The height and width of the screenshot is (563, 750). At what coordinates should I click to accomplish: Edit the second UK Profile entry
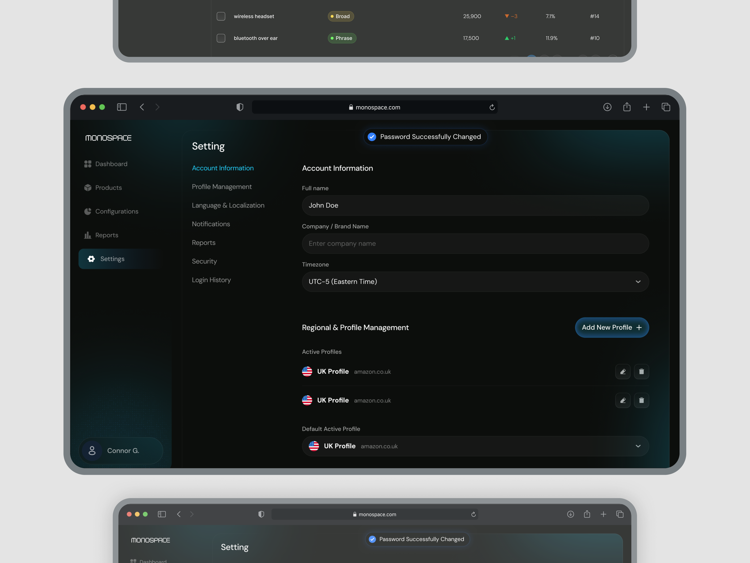pyautogui.click(x=623, y=401)
